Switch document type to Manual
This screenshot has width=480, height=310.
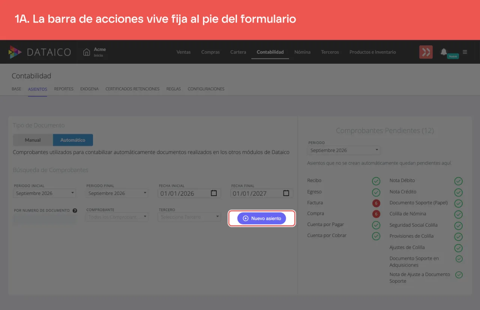(33, 140)
